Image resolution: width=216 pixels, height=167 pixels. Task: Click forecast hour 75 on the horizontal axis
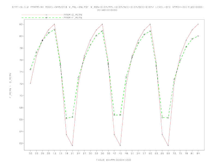(180, 153)
